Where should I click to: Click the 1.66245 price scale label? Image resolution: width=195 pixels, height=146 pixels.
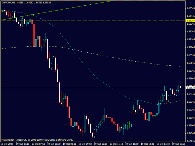point(191,32)
